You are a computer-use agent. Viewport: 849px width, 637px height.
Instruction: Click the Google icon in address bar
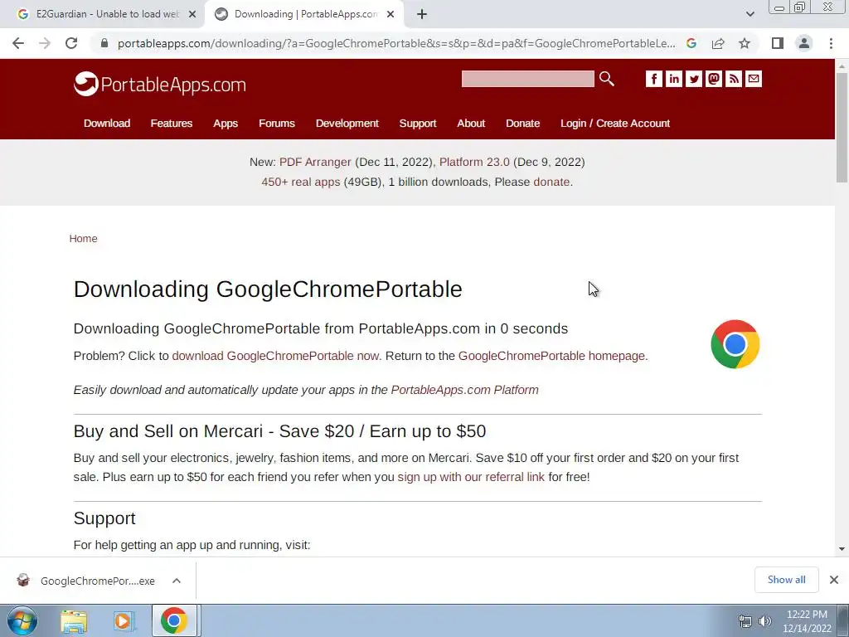tap(691, 43)
